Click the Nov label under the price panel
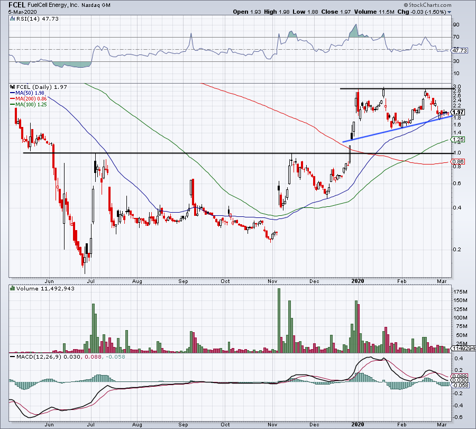The image size is (476, 429). 272,281
